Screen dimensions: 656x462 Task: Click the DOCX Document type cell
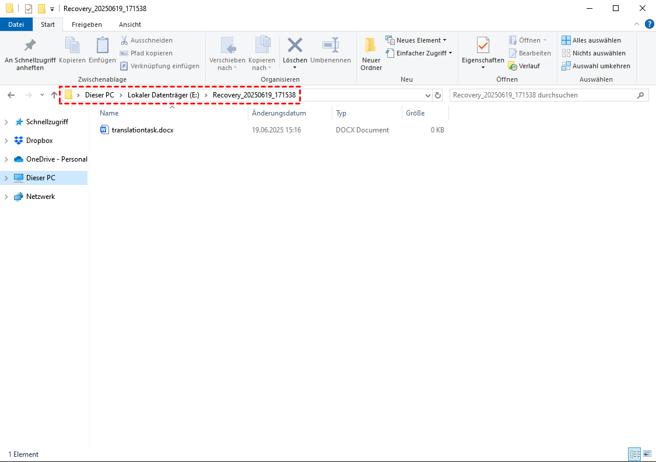point(362,130)
